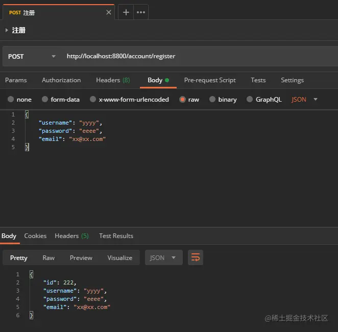Viewport: 338px width, 332px height.
Task: Close the 注册 request tab
Action: (108, 12)
